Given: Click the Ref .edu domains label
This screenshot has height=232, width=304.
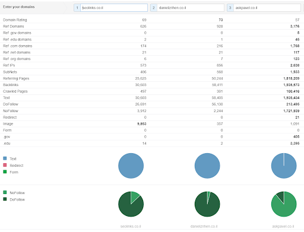Looking at the screenshot, I should 17,39.
